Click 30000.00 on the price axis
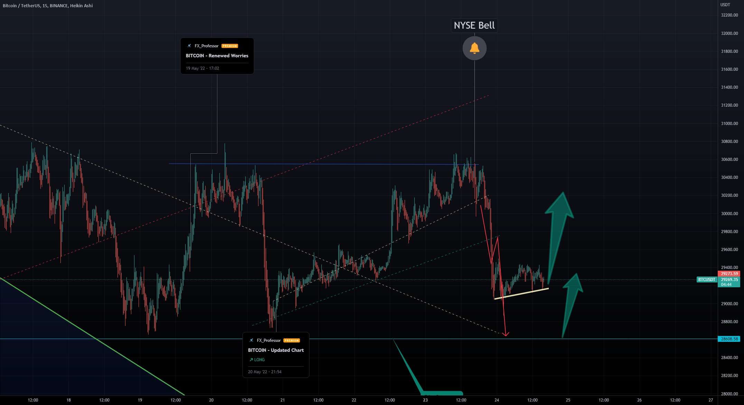 (x=729, y=214)
